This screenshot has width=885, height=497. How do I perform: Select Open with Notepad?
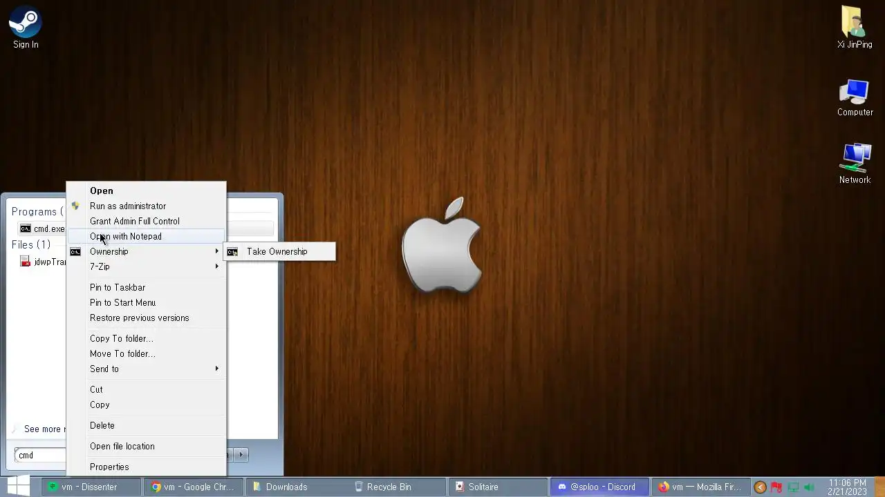pos(146,236)
